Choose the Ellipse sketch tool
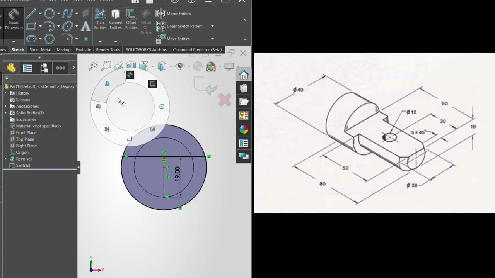This screenshot has width=495, height=278. pos(67,26)
